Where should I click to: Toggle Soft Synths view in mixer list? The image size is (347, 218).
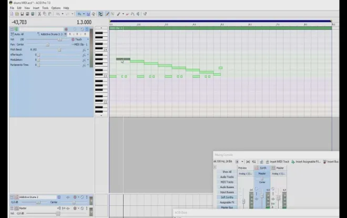tap(227, 197)
